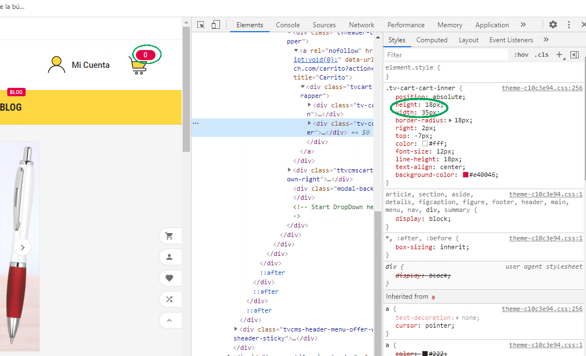This screenshot has width=586, height=356.
Task: Open theme-c10c3e94.css:1 link for *, :after rule
Action: coord(546,238)
